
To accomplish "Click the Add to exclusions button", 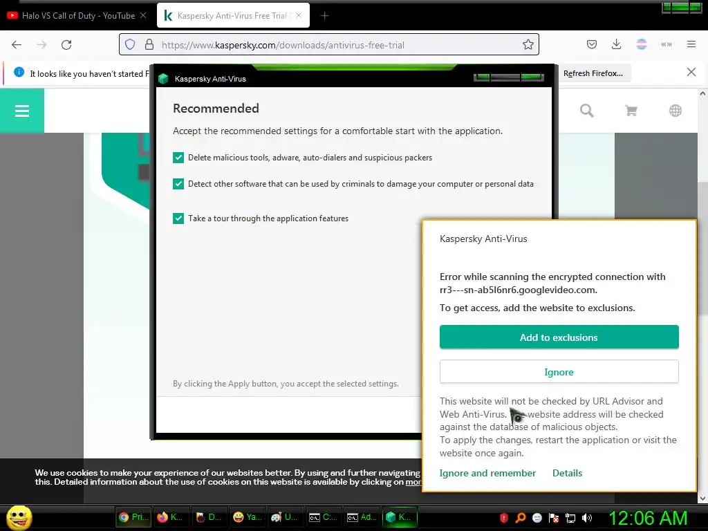I will [559, 337].
